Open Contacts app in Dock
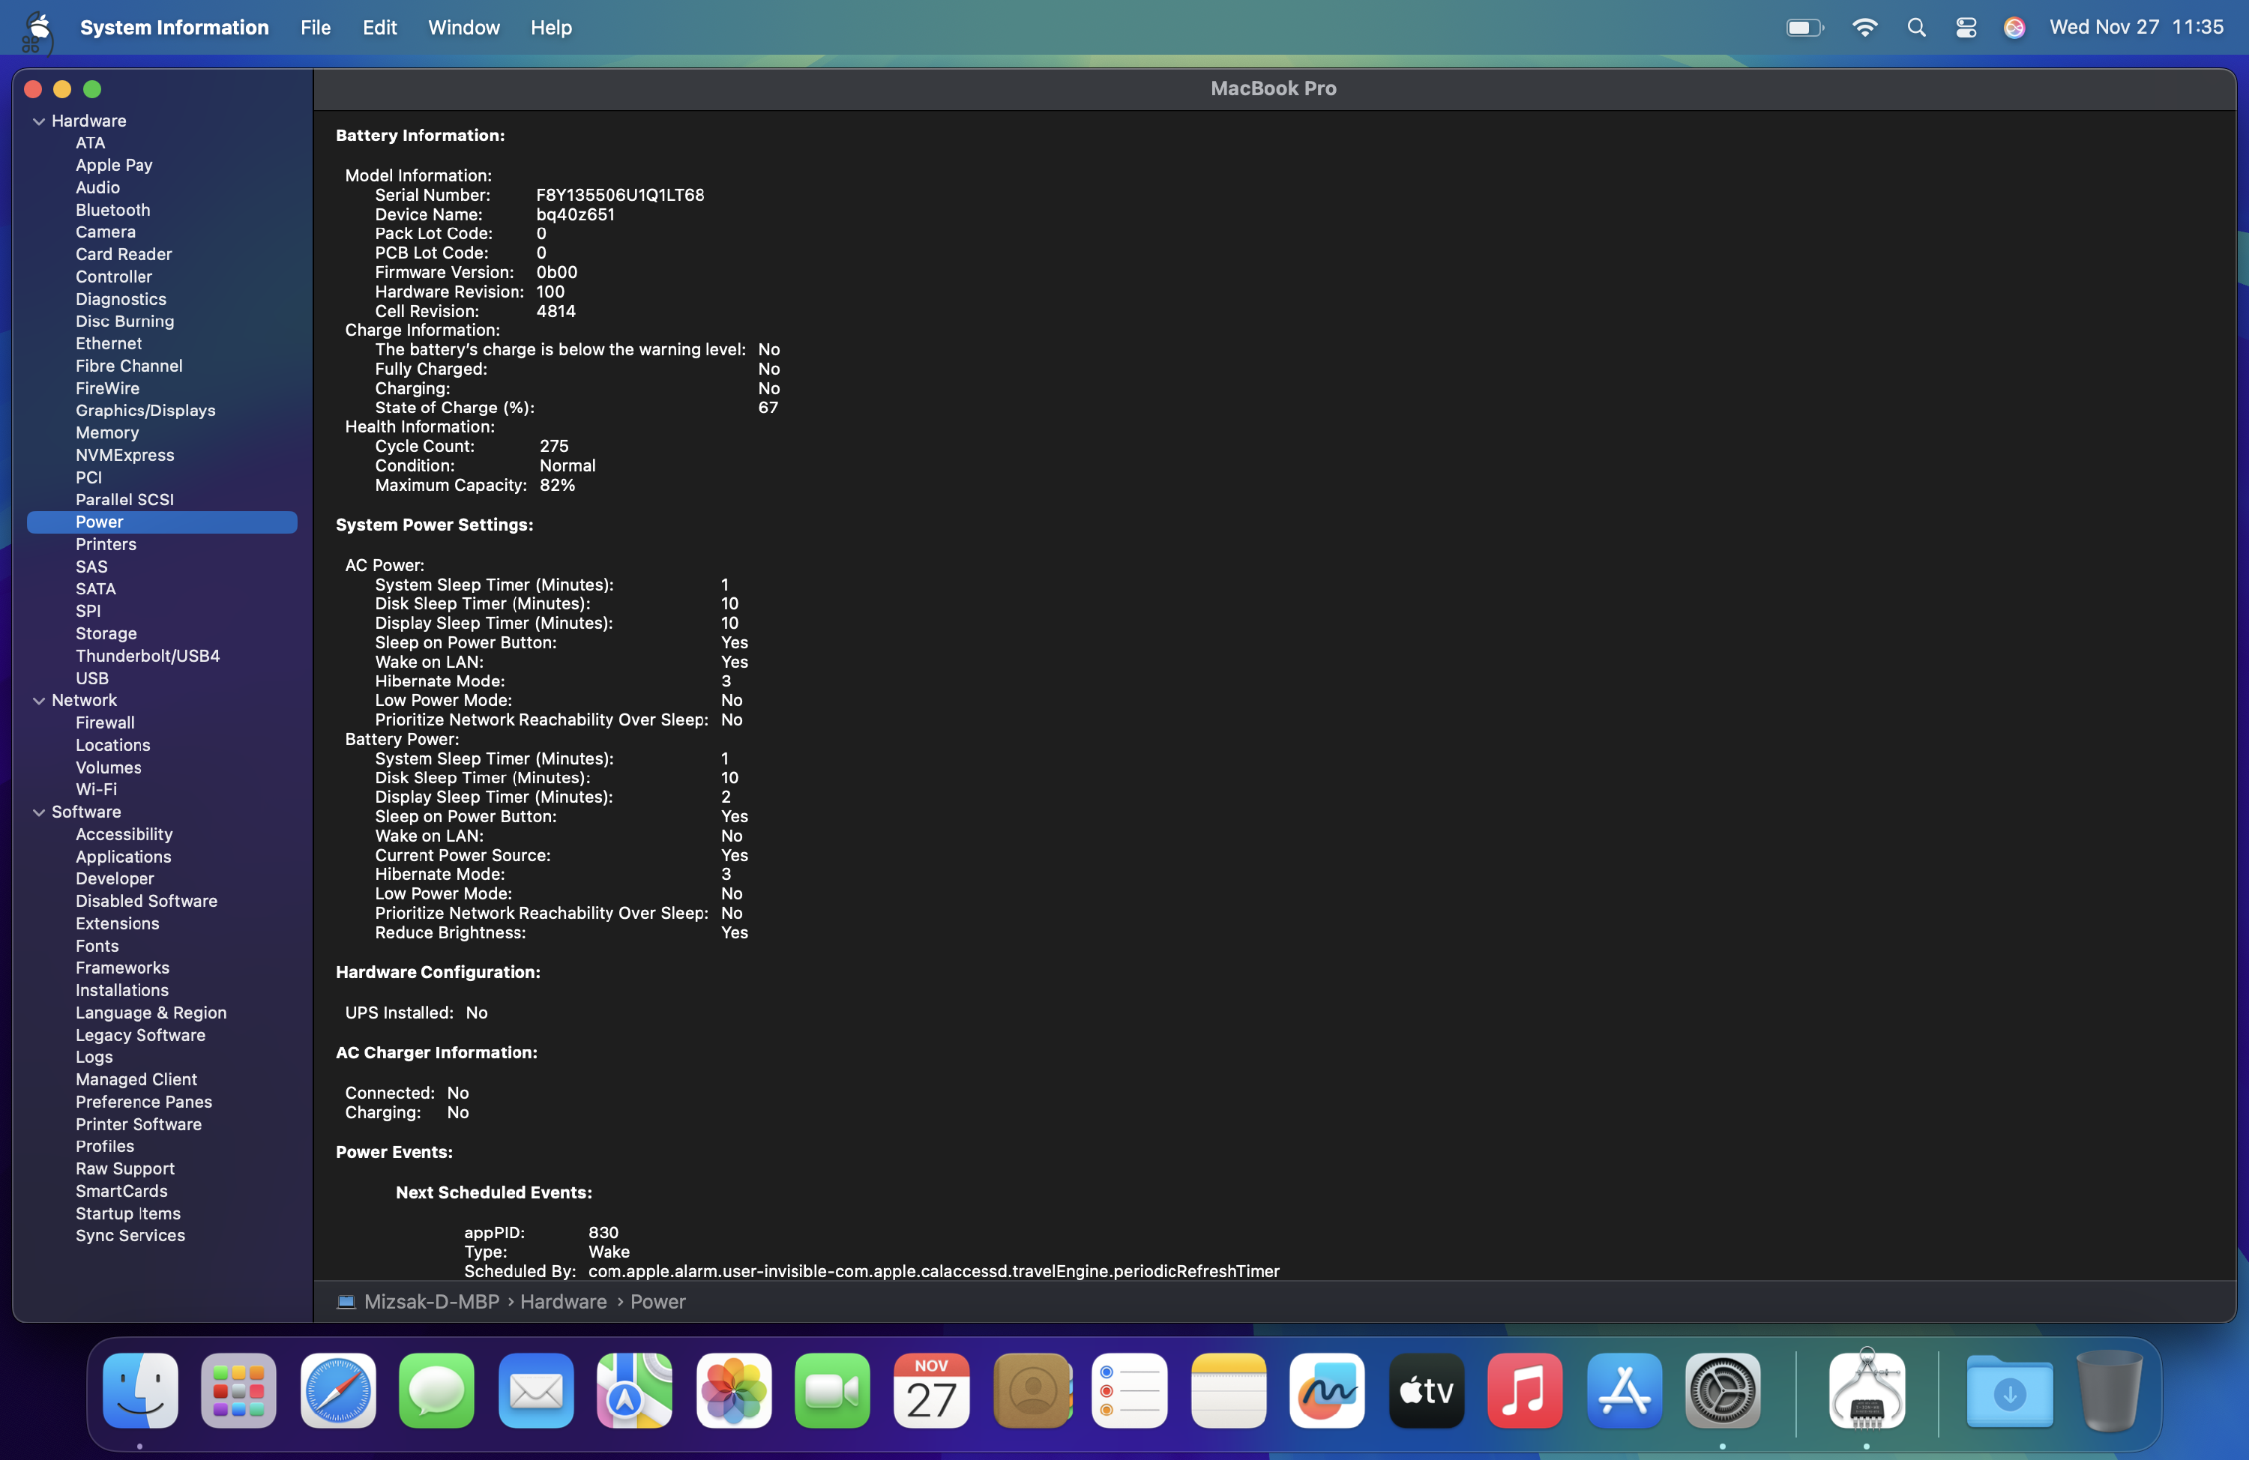The image size is (2249, 1460). [x=1032, y=1390]
